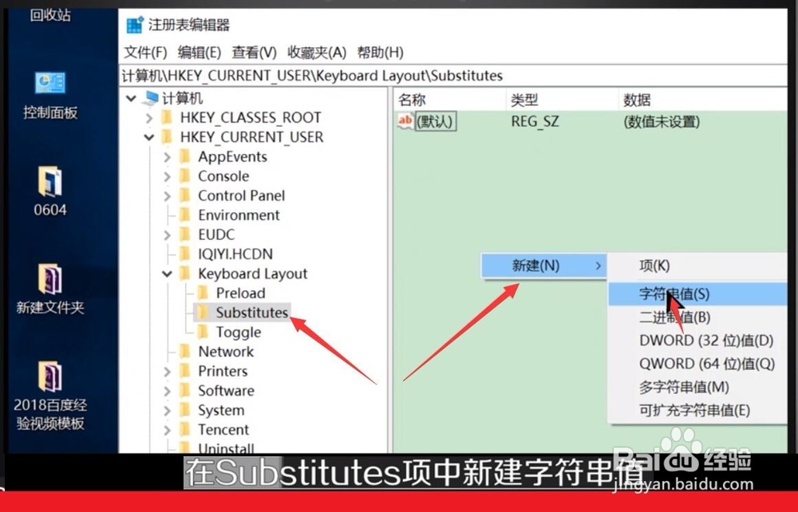This screenshot has height=512, width=798.
Task: Click the Preload folder icon
Action: point(203,293)
